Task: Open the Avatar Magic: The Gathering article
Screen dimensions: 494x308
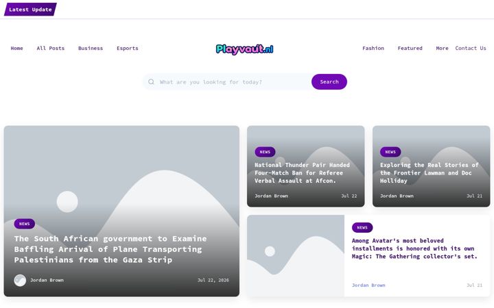Action: pyautogui.click(x=414, y=248)
